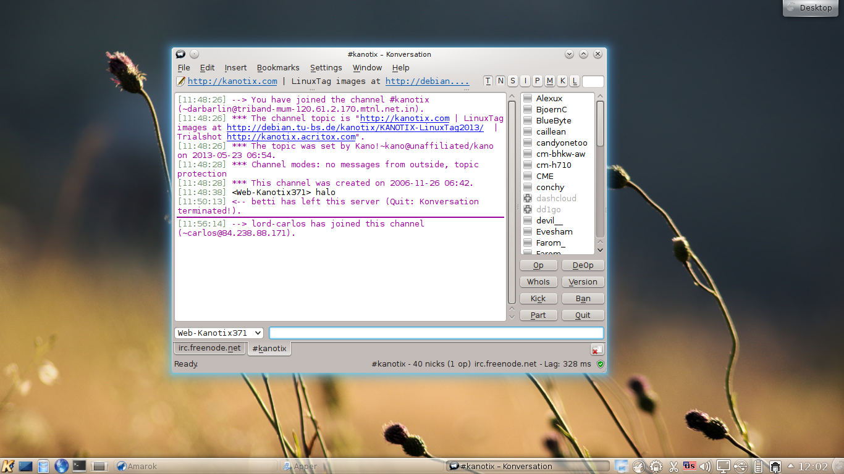The height and width of the screenshot is (474, 844).
Task: Click the desktop picture icon in the system tray
Action: (x=622, y=467)
